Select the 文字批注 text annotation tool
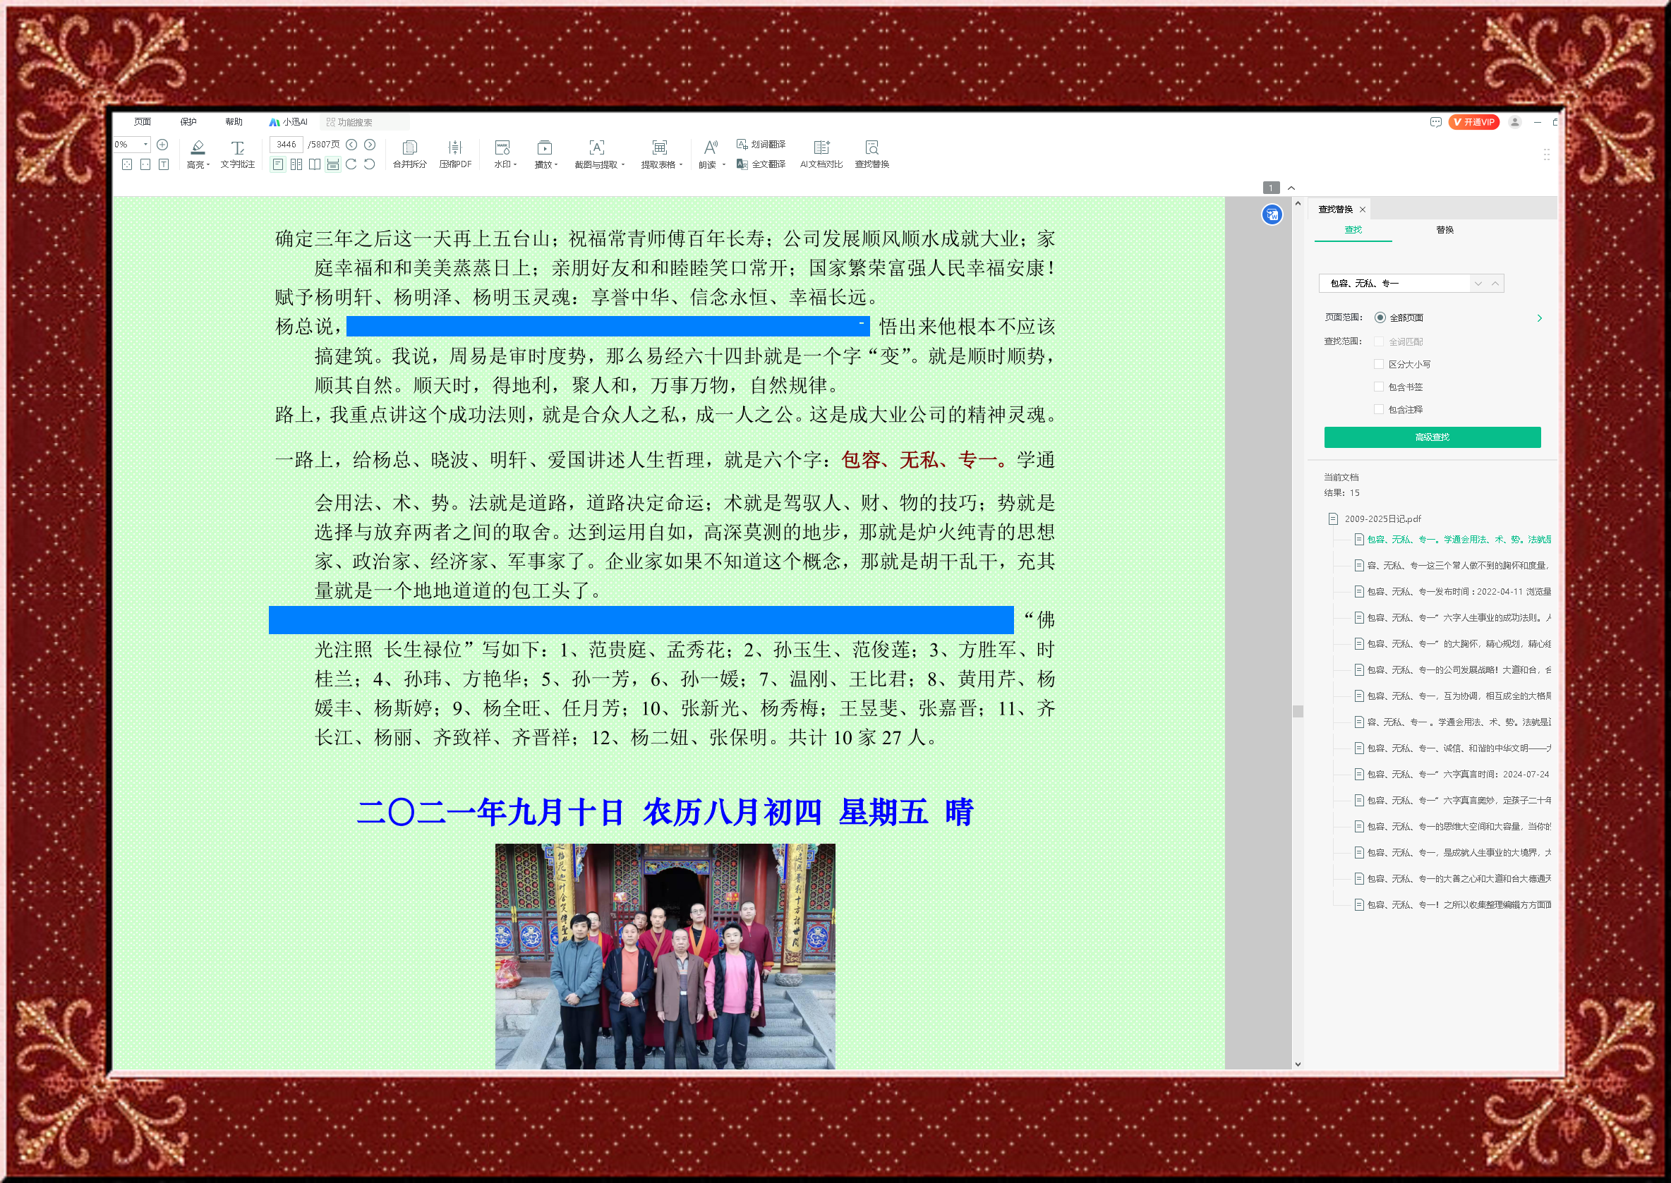The image size is (1671, 1183). tap(238, 148)
